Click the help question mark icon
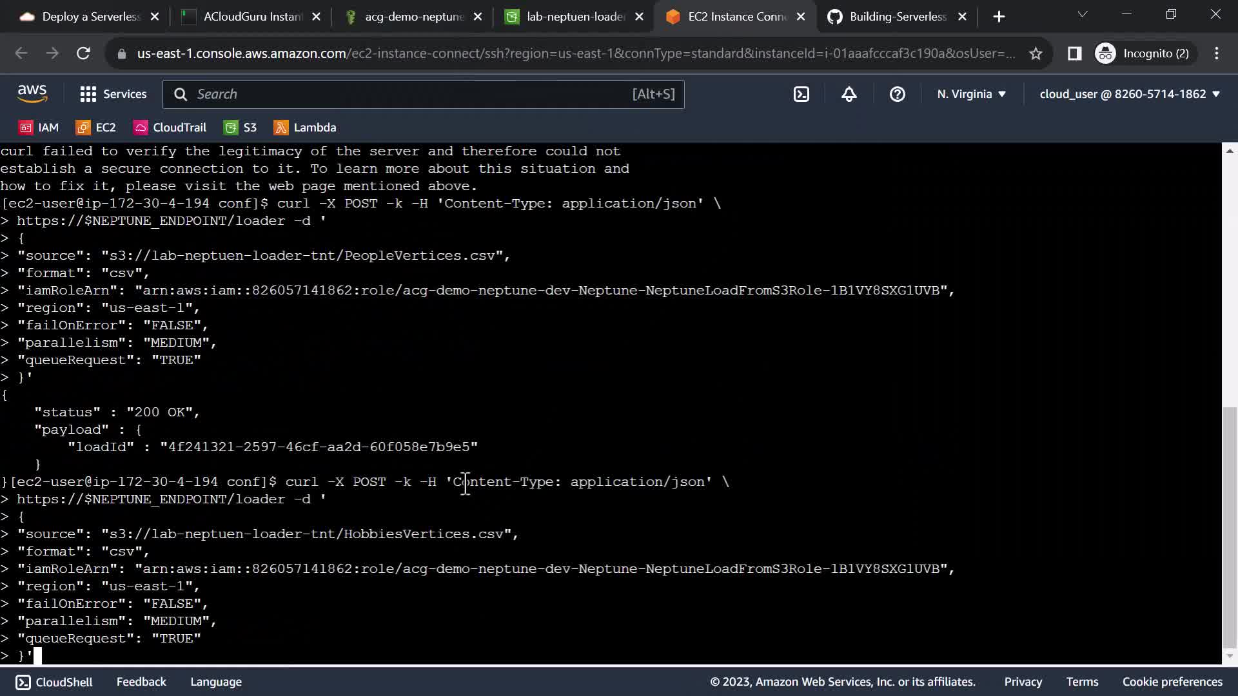The height and width of the screenshot is (696, 1238). pyautogui.click(x=897, y=94)
